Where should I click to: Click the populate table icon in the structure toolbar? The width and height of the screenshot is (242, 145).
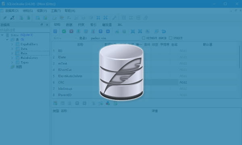coord(148,31)
